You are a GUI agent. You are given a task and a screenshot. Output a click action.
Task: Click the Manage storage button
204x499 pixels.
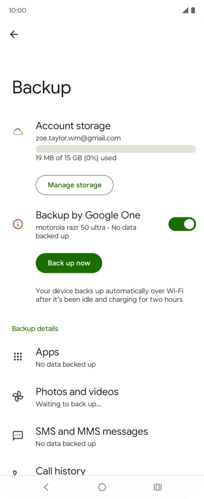click(75, 185)
